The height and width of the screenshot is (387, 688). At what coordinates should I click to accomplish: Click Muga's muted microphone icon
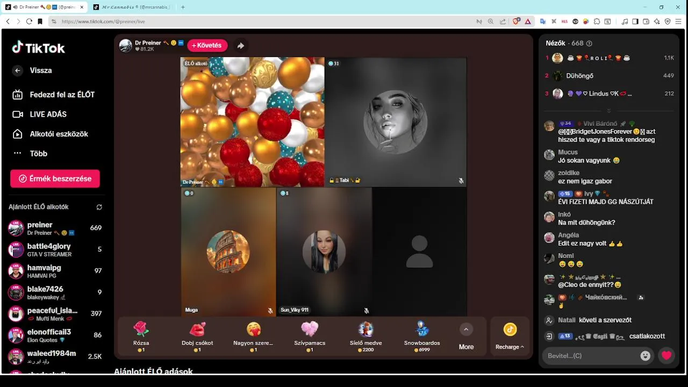[x=270, y=311]
